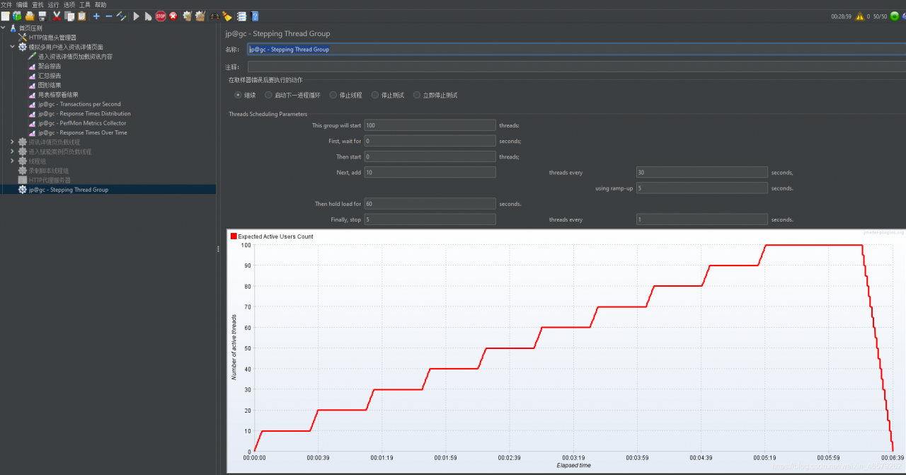
Task: Select 聚合报告 in the test tree
Action: (x=50, y=66)
